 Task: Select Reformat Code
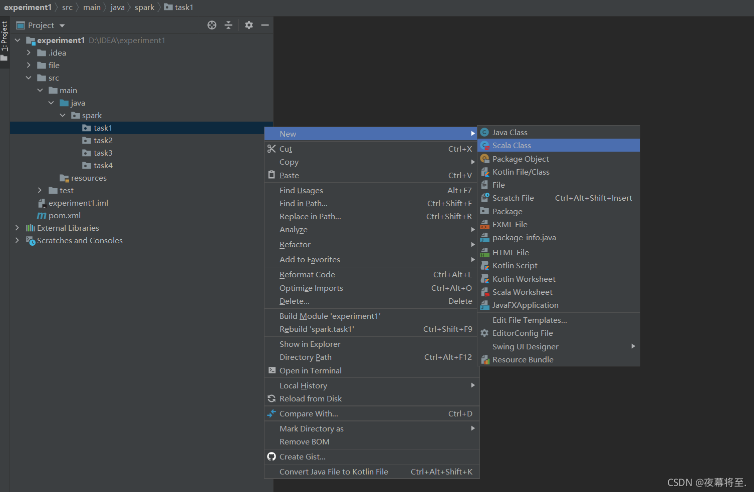[x=372, y=274]
